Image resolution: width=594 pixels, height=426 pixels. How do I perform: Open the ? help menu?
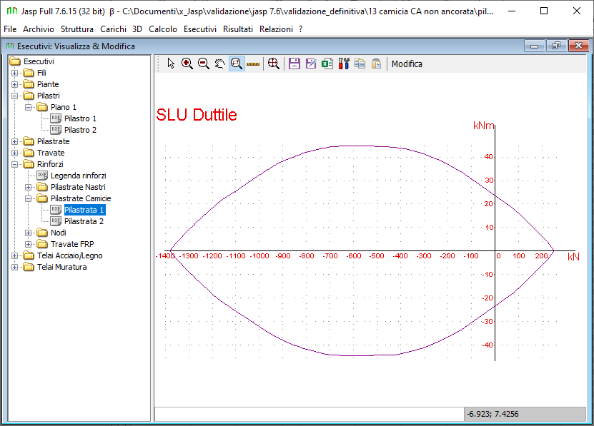coord(300,29)
